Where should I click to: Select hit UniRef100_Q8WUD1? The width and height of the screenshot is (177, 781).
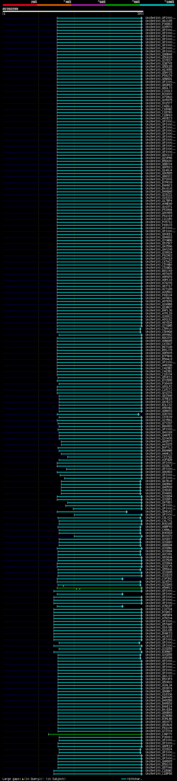click(158, 79)
